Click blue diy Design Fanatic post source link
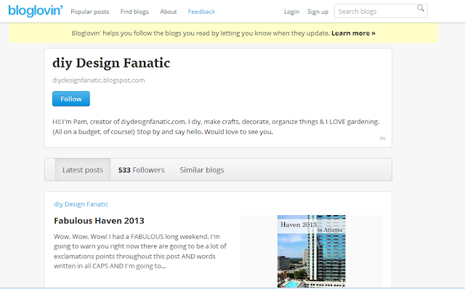 [81, 204]
